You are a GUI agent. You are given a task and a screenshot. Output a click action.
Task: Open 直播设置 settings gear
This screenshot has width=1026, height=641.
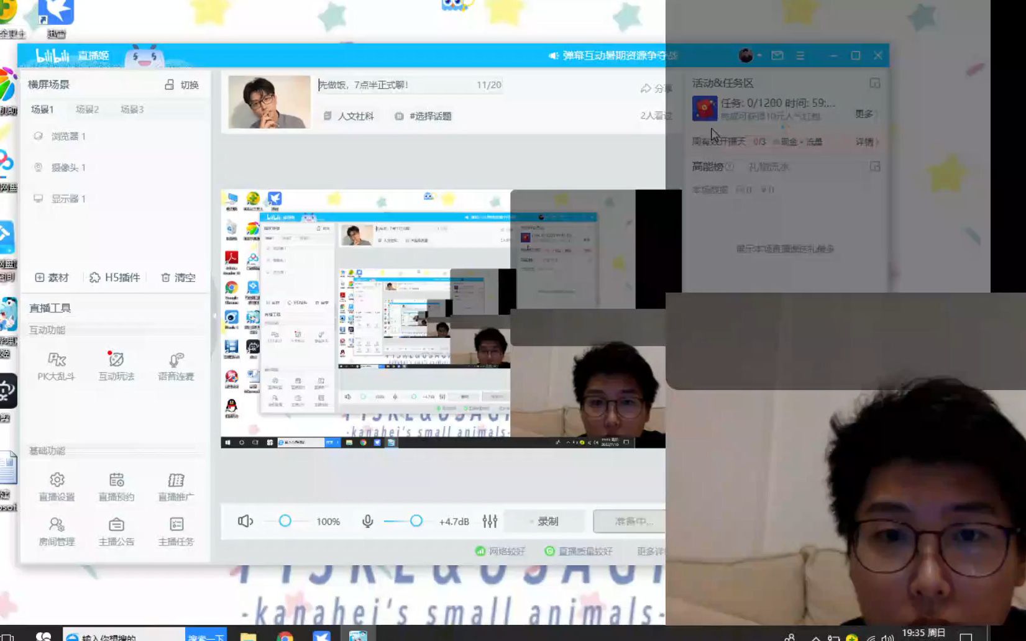point(57,486)
